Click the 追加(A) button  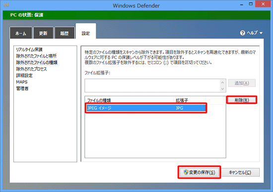click(242, 83)
